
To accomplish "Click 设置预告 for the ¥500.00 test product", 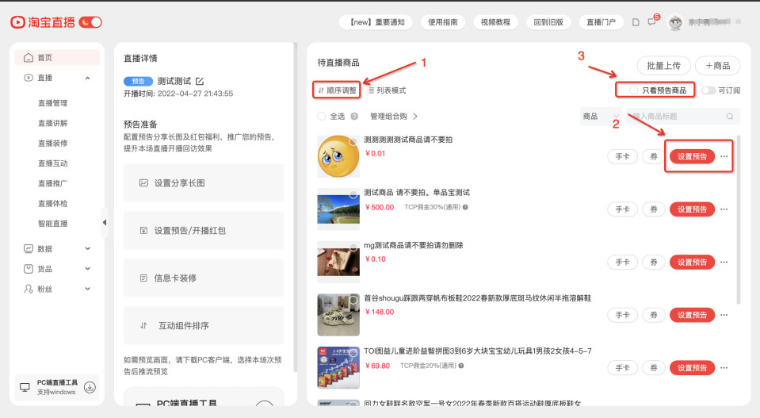I will point(692,209).
